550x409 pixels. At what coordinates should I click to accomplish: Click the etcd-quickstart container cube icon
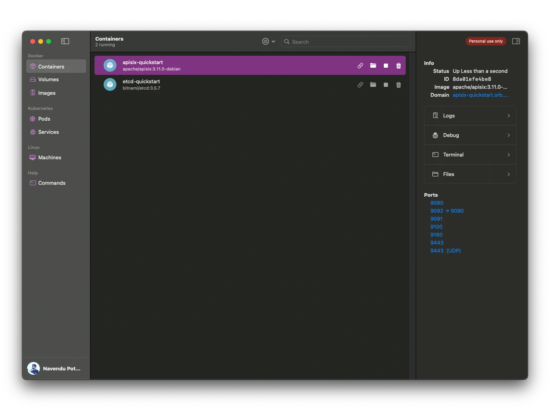coord(110,84)
